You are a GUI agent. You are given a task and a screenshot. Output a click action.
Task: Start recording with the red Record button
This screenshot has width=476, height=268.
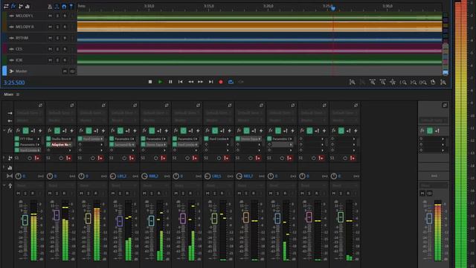click(221, 82)
